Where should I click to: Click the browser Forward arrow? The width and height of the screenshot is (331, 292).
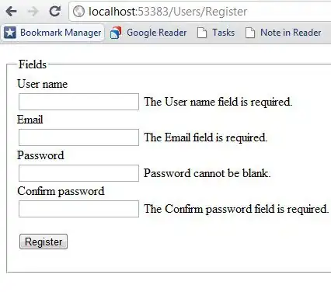point(33,12)
